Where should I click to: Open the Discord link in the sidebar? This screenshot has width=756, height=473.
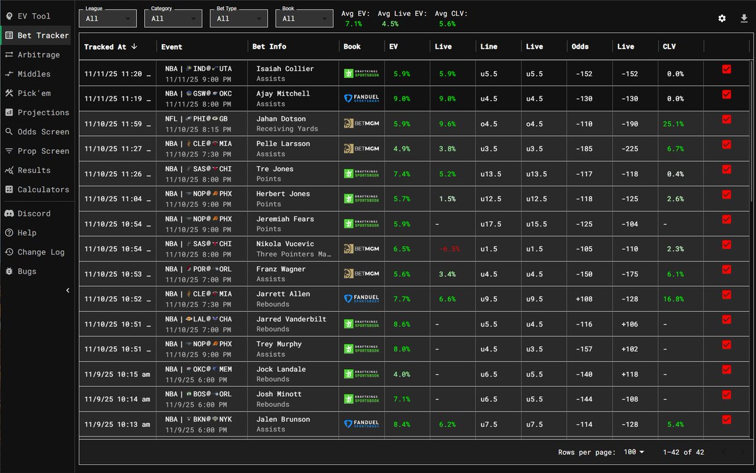[x=33, y=213]
